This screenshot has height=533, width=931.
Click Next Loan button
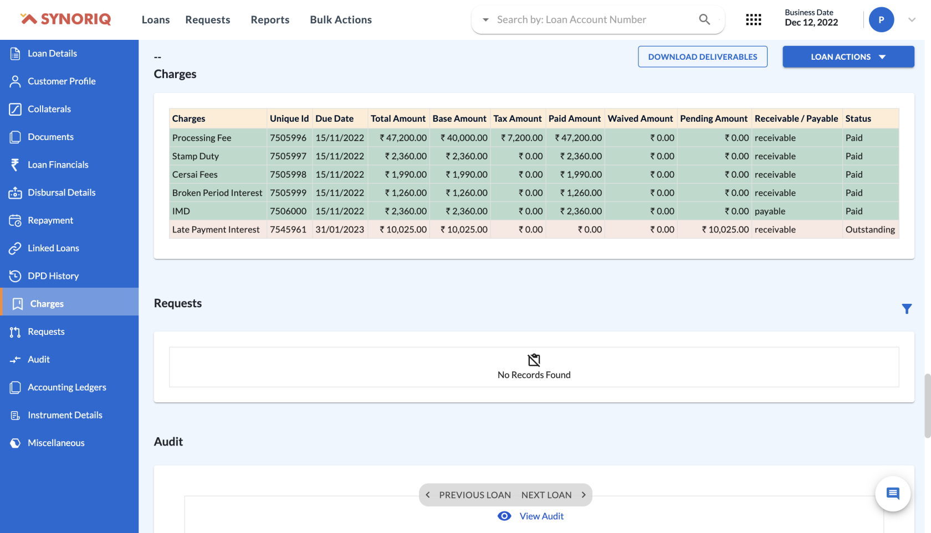(x=546, y=495)
